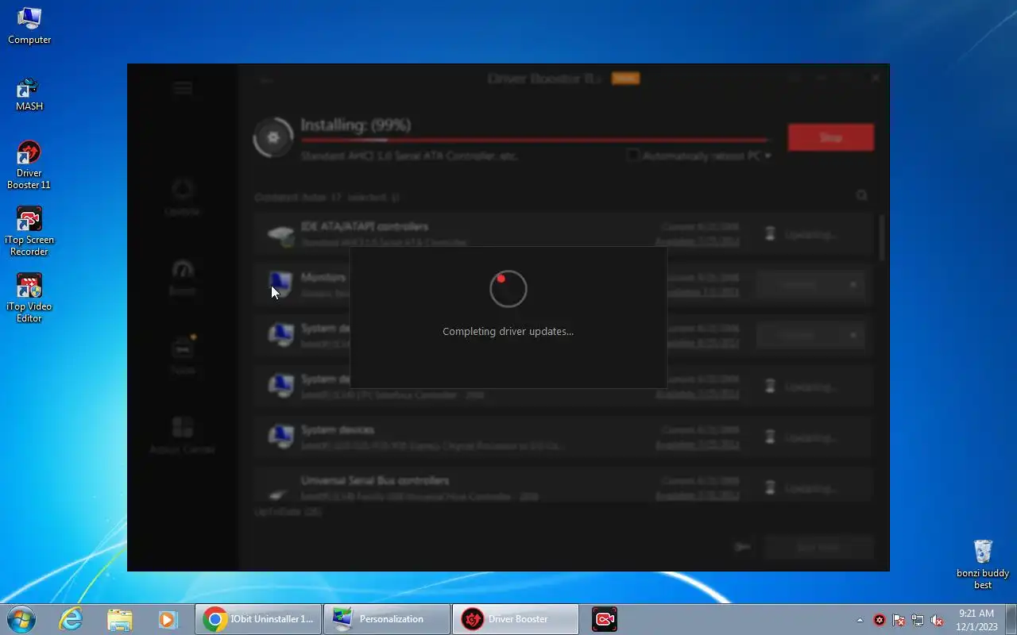Select the iTop Screen Recorder desktop shortcut
Screen dimensions: 1017x635
(29, 232)
